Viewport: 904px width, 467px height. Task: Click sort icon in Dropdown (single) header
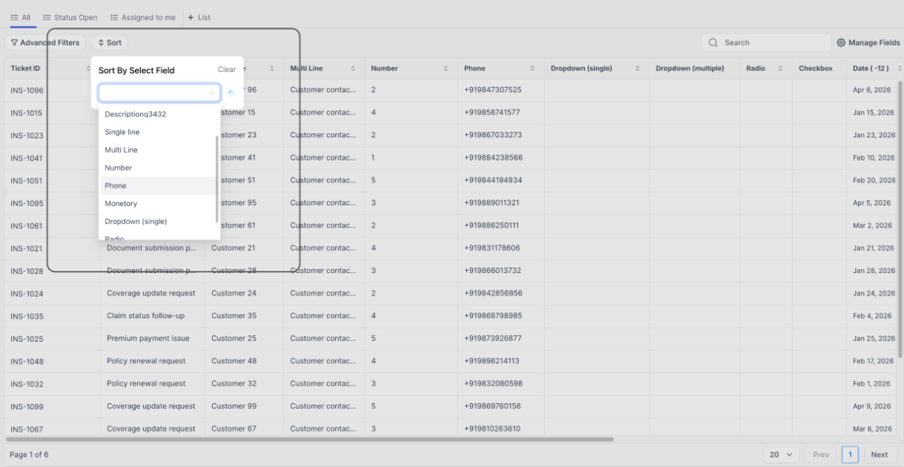(638, 69)
